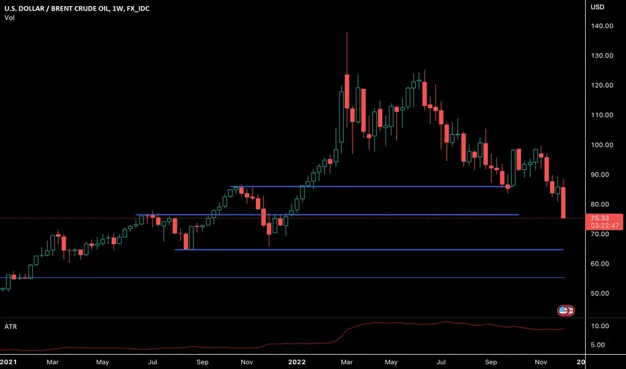Click the March 2022 spike candle near 138

click(x=347, y=91)
